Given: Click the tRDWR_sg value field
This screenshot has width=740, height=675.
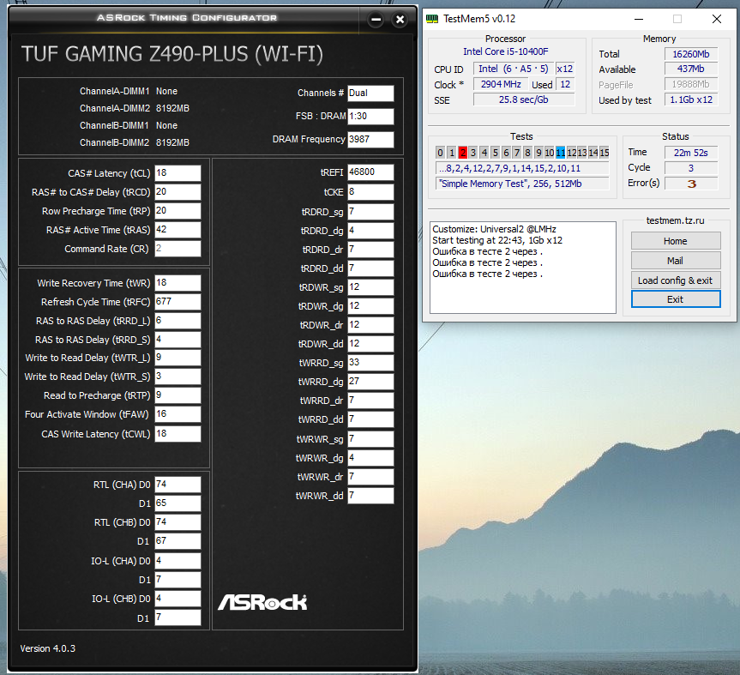Looking at the screenshot, I should (x=370, y=287).
